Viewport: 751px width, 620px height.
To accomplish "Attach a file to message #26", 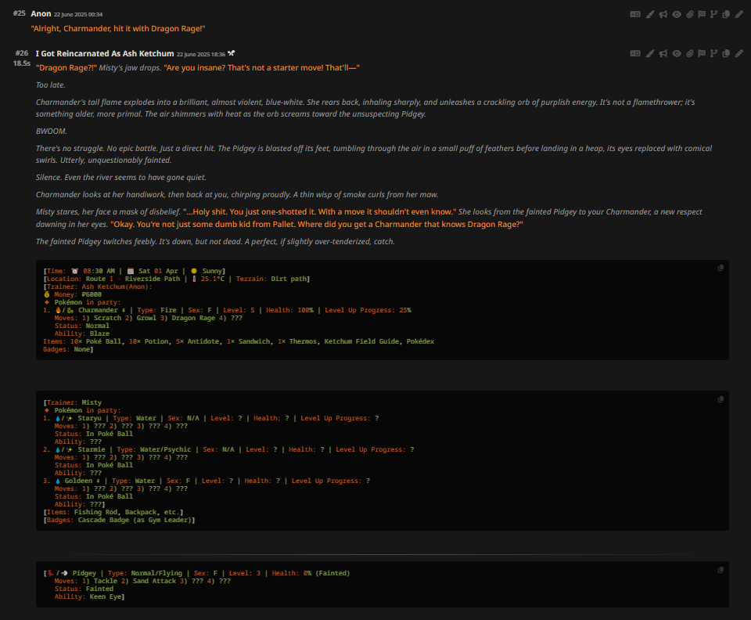I will tap(690, 54).
